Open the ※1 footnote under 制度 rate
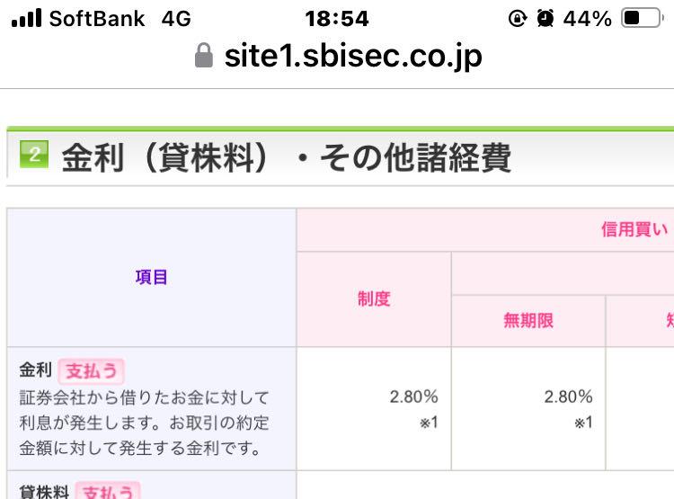Viewport: 674px width, 499px height. click(x=429, y=422)
